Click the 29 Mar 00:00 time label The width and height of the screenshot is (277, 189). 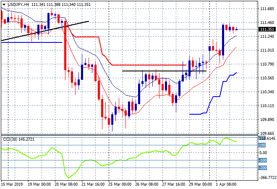pos(200,184)
